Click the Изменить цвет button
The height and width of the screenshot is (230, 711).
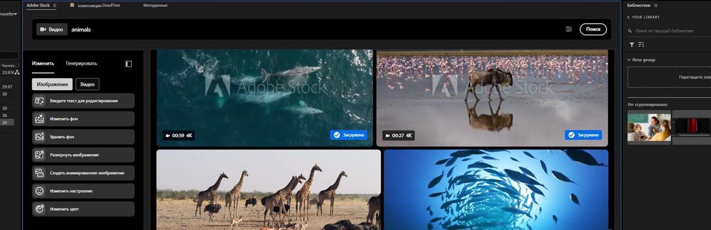(84, 209)
